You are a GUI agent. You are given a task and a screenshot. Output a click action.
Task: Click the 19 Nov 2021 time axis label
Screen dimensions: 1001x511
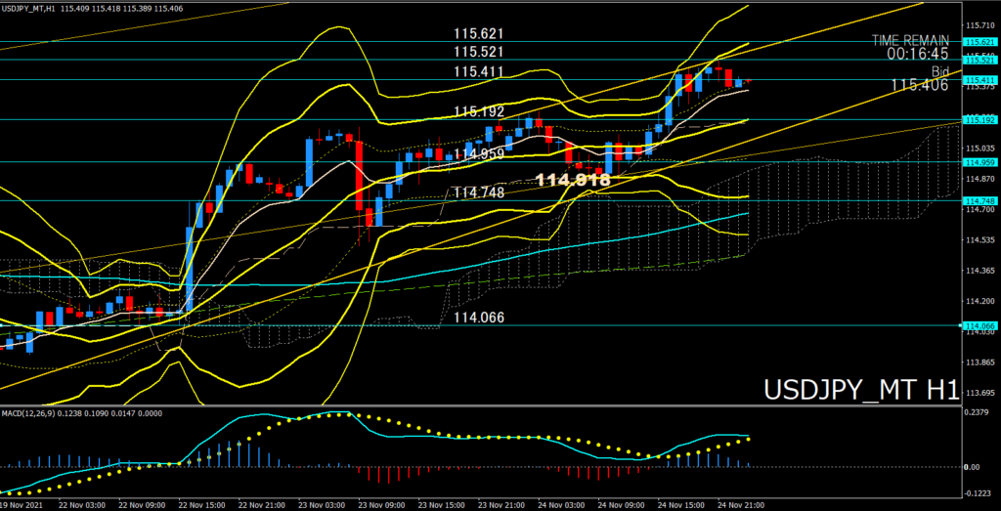22,504
